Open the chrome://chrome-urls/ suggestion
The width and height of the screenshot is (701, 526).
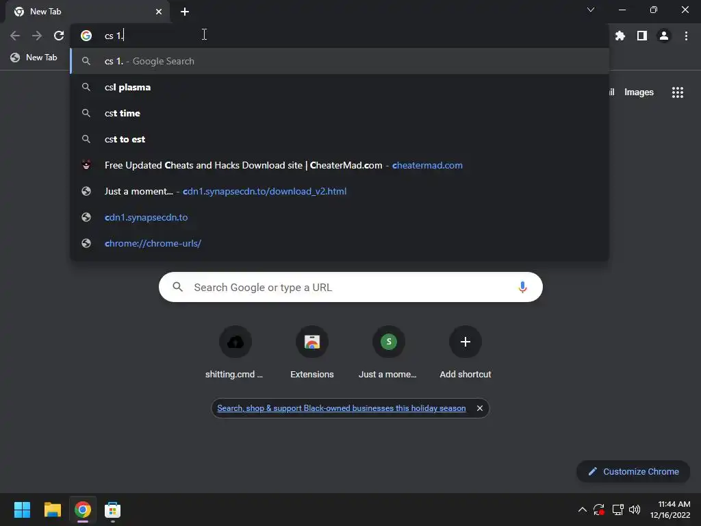(x=340, y=243)
